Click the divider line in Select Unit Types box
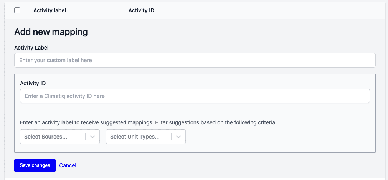The height and width of the screenshot is (180, 388). (171, 137)
